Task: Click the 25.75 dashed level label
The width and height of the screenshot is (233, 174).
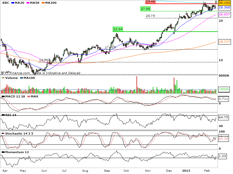Action: (150, 16)
